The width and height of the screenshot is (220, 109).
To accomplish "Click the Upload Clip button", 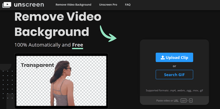I will pyautogui.click(x=174, y=57).
